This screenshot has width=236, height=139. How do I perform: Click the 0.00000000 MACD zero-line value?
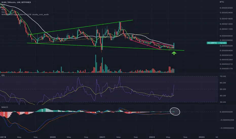point(226,112)
